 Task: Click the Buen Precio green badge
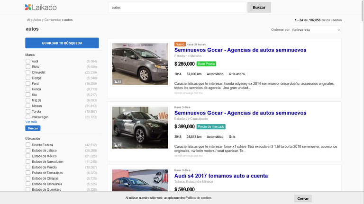[206, 64]
